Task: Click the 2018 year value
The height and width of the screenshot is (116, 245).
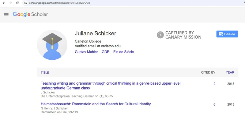Action: coord(231,84)
